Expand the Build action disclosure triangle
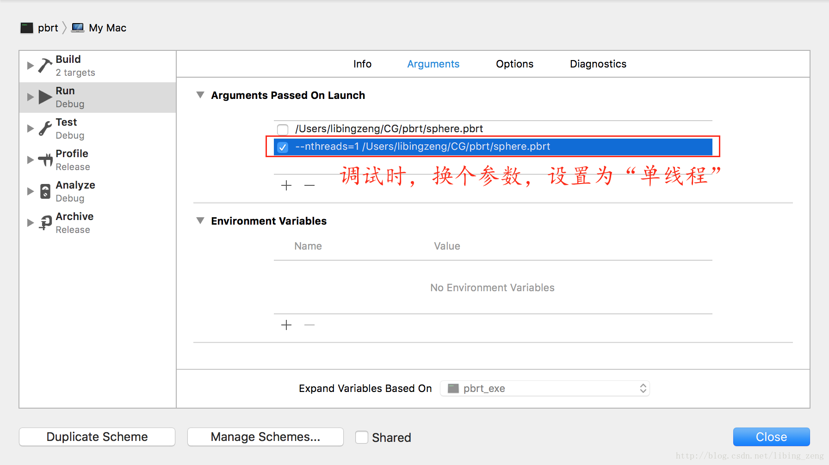The height and width of the screenshot is (465, 829). pyautogui.click(x=31, y=66)
